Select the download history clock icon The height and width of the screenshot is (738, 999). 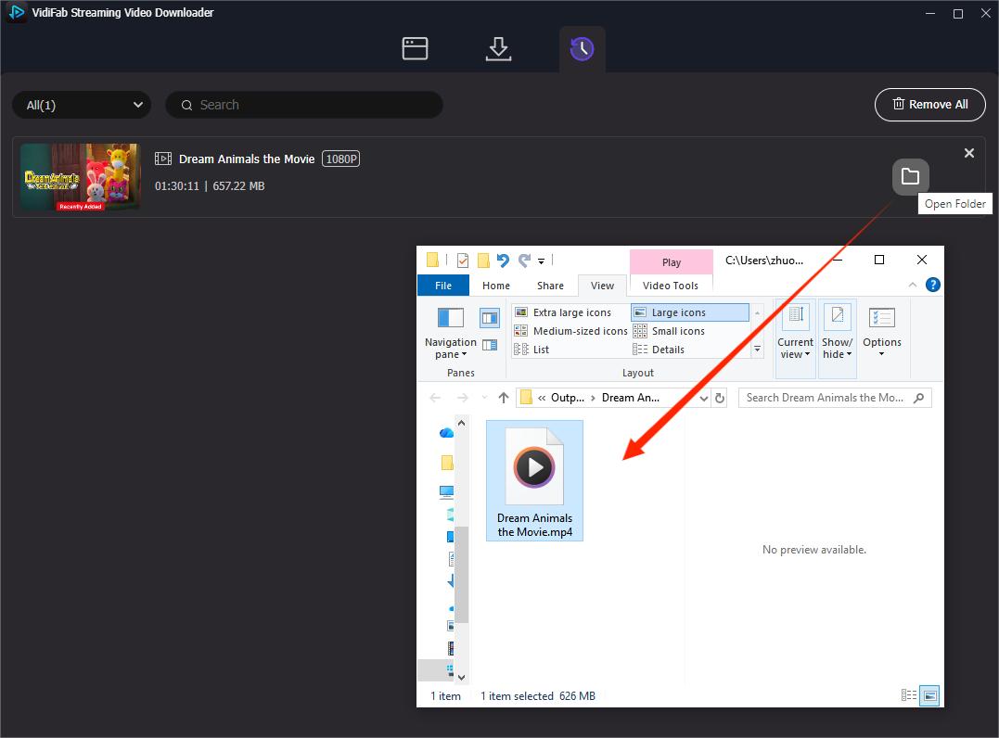tap(582, 49)
